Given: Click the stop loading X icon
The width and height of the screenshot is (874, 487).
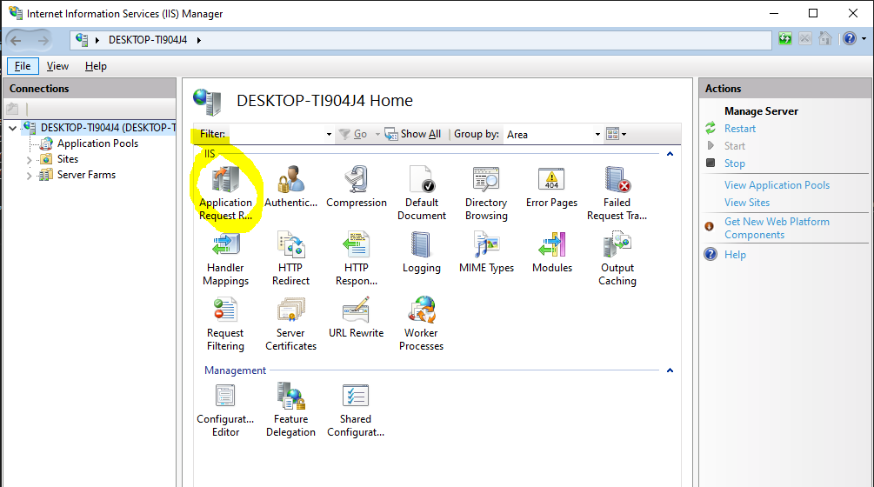Looking at the screenshot, I should coord(805,38).
